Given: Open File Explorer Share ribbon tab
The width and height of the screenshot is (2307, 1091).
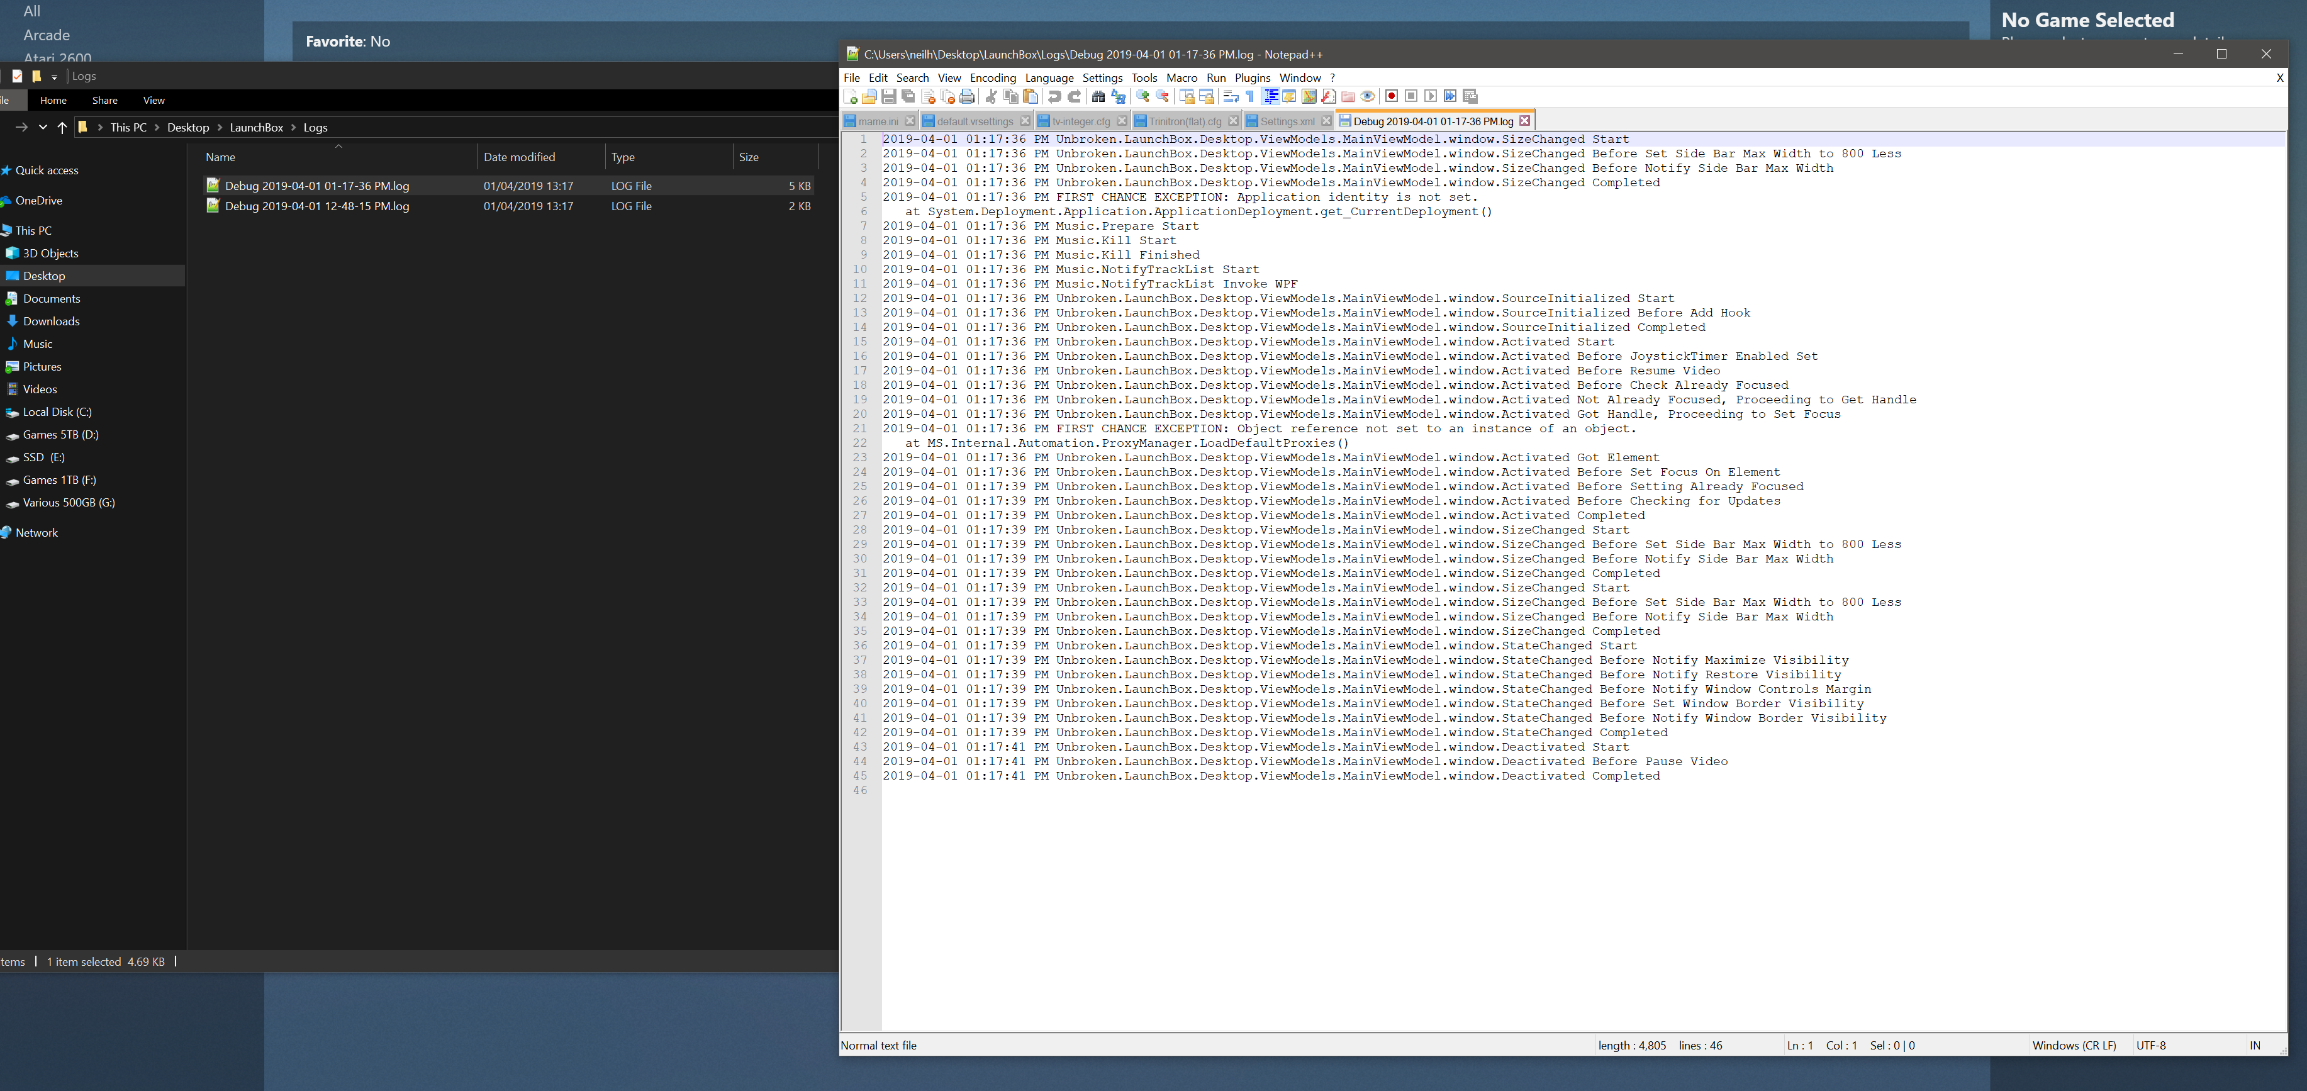Looking at the screenshot, I should (x=105, y=100).
